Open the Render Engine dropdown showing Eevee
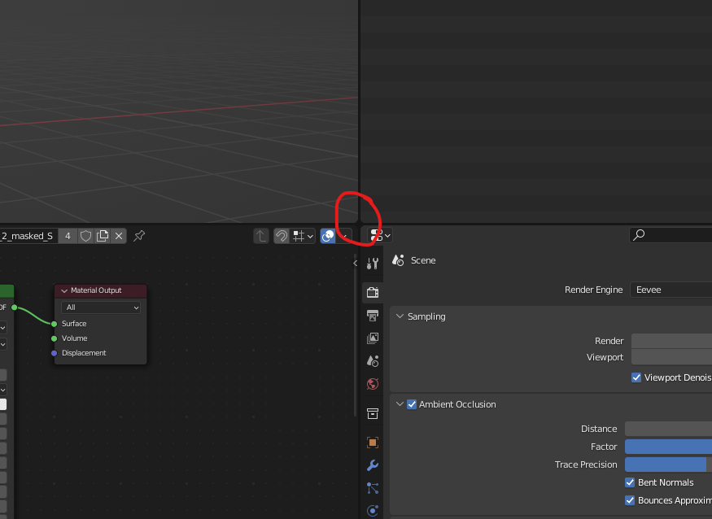The image size is (712, 519). point(671,290)
